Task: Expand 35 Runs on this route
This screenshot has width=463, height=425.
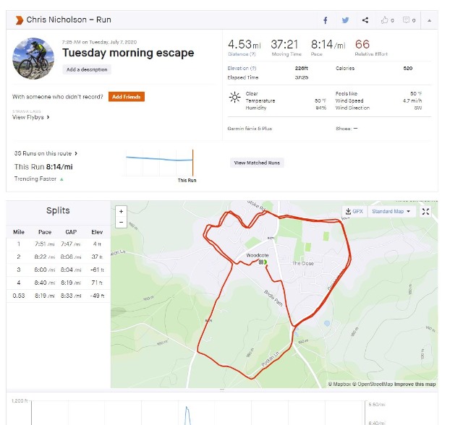Action: (x=46, y=153)
